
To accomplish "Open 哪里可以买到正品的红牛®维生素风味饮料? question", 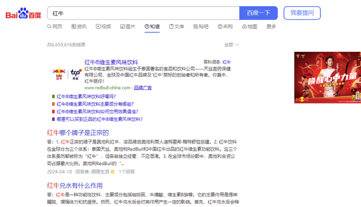I will pos(100,119).
